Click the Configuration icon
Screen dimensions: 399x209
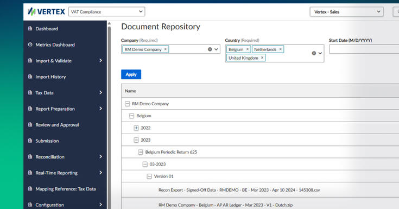click(30, 205)
